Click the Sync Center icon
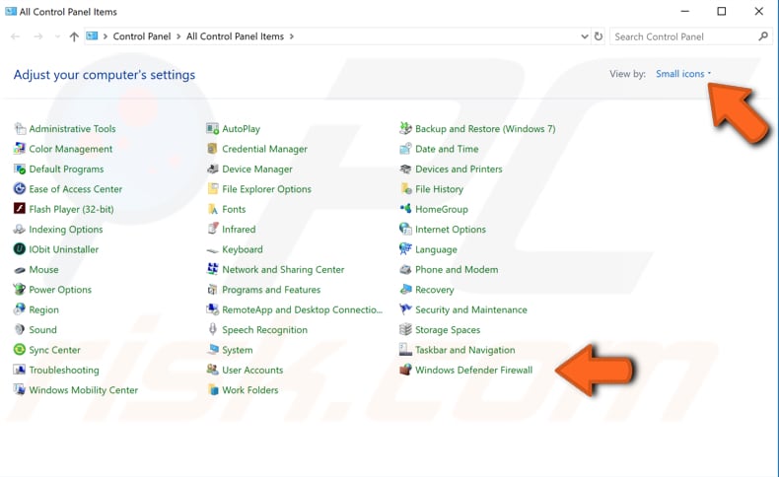 coord(20,350)
